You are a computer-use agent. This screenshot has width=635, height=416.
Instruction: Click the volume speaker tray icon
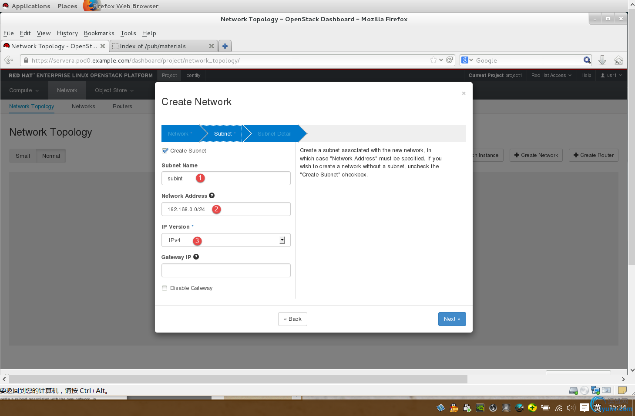click(571, 408)
